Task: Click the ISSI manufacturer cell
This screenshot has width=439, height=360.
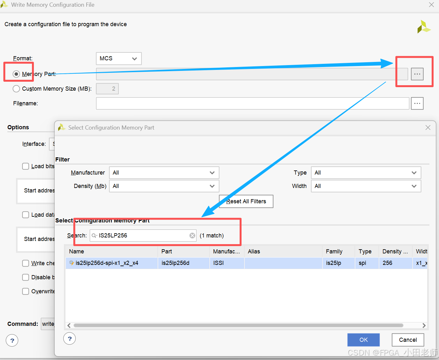Action: point(227,263)
